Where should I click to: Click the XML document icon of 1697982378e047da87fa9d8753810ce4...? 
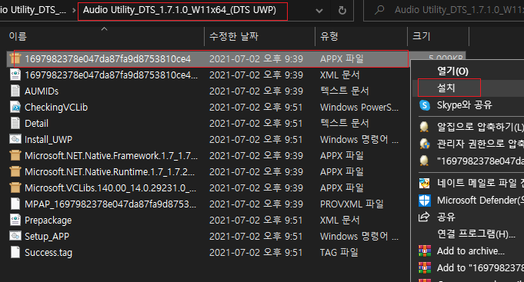[x=15, y=75]
